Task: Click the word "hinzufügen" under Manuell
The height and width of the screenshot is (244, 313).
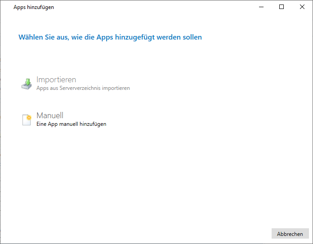Action: [x=93, y=124]
